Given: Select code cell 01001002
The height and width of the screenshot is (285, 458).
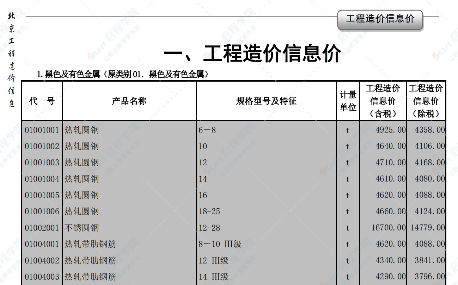Looking at the screenshot, I should [x=42, y=146].
